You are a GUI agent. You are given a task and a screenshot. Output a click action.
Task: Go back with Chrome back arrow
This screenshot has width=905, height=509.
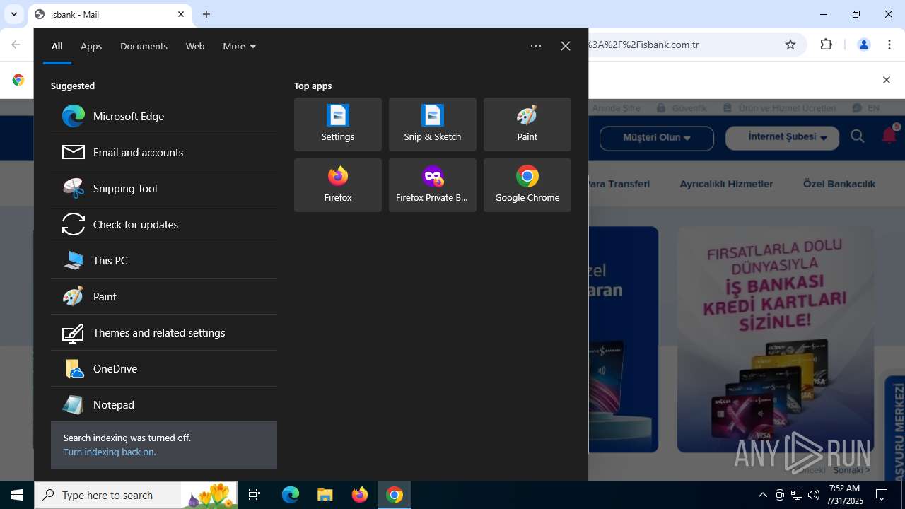pos(16,45)
